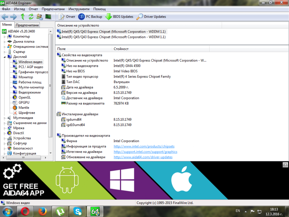The image size is (289, 217).
Task: Open Firefox from the taskbar
Action: [x=42, y=212]
